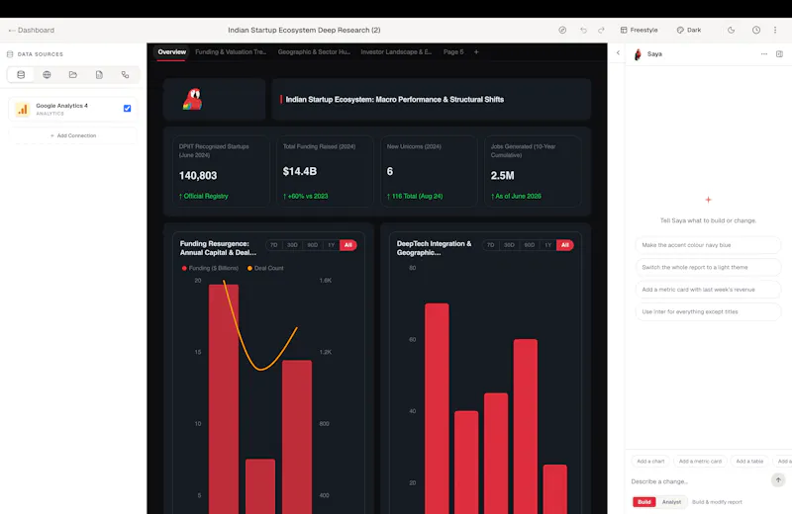Toggle the moon night mode icon
The height and width of the screenshot is (514, 792).
click(x=731, y=31)
